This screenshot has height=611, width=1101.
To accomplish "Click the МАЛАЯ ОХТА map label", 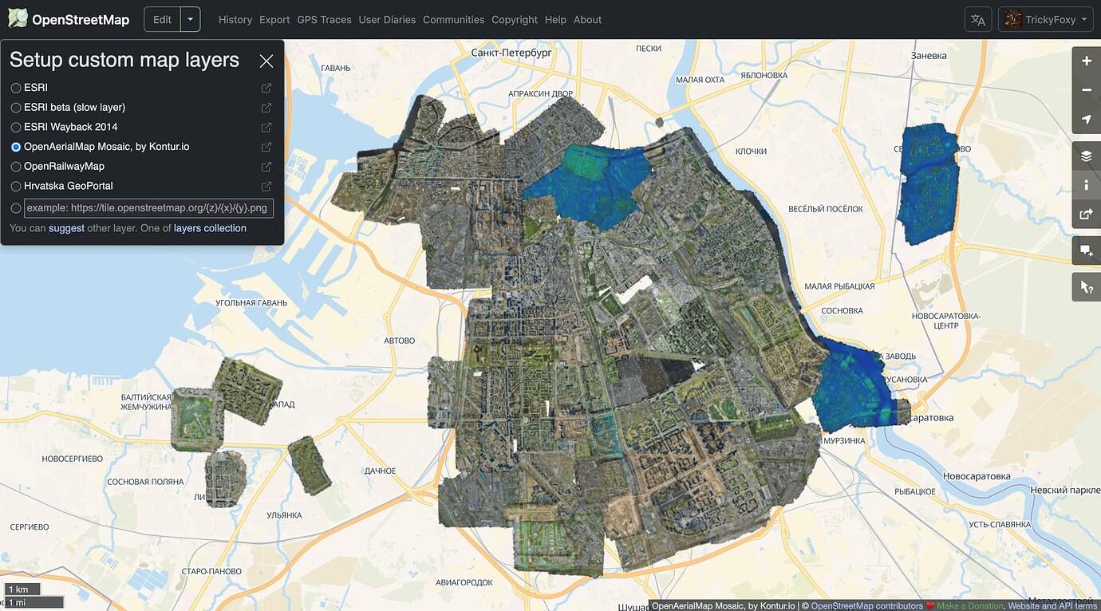I will pos(700,80).
